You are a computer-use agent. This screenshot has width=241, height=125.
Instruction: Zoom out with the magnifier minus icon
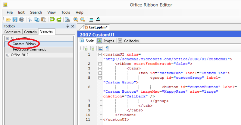click(x=83, y=19)
